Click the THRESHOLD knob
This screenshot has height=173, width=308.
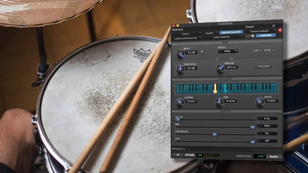[180, 69]
